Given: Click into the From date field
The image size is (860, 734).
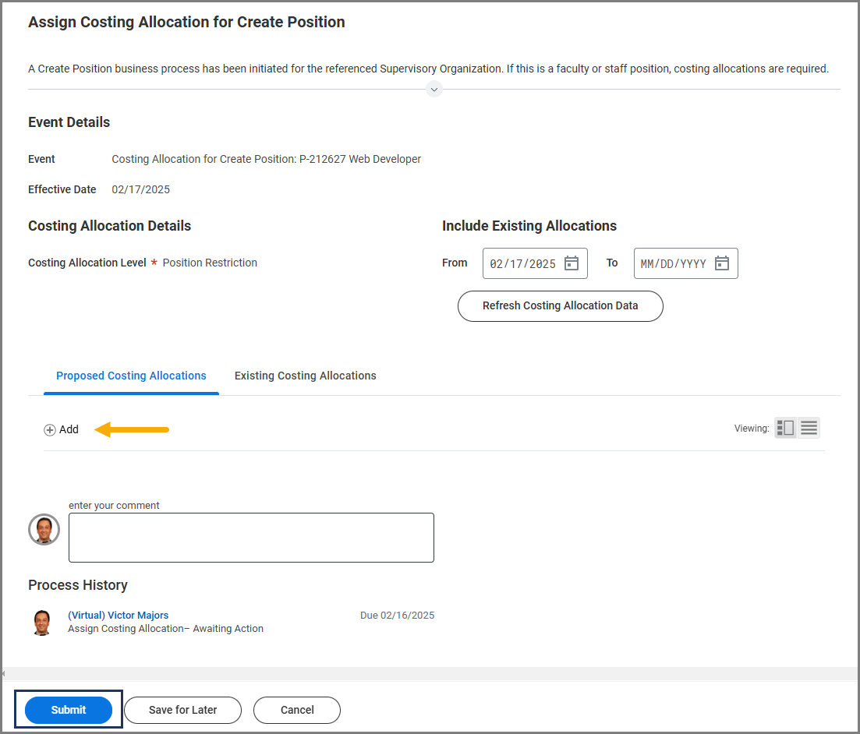Looking at the screenshot, I should coord(522,263).
